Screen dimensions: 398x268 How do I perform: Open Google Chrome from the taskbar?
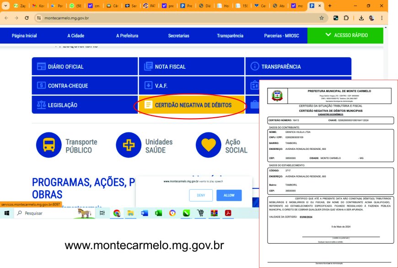tap(117, 213)
